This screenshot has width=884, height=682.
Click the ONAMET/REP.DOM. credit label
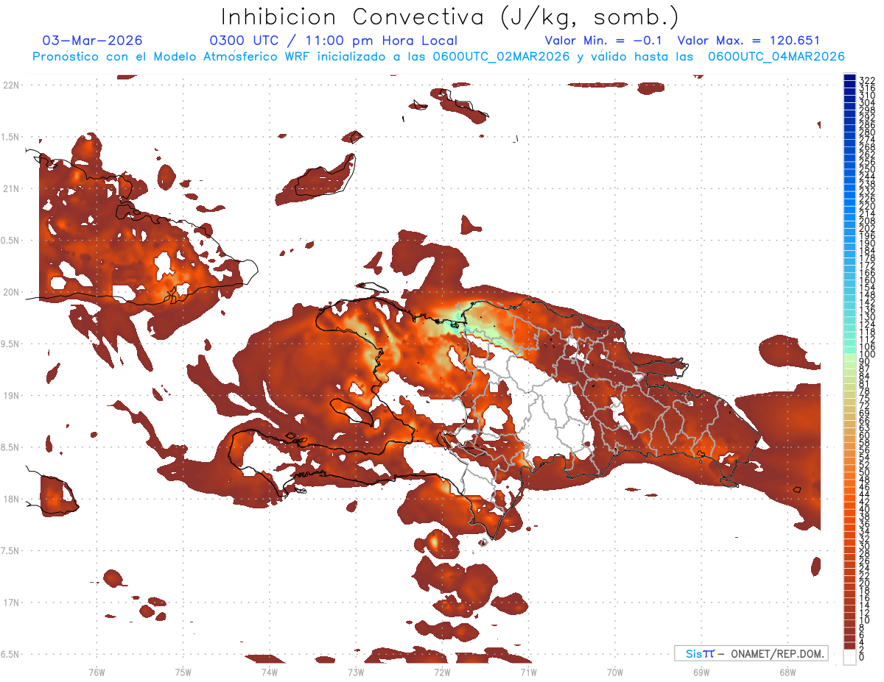(x=777, y=653)
